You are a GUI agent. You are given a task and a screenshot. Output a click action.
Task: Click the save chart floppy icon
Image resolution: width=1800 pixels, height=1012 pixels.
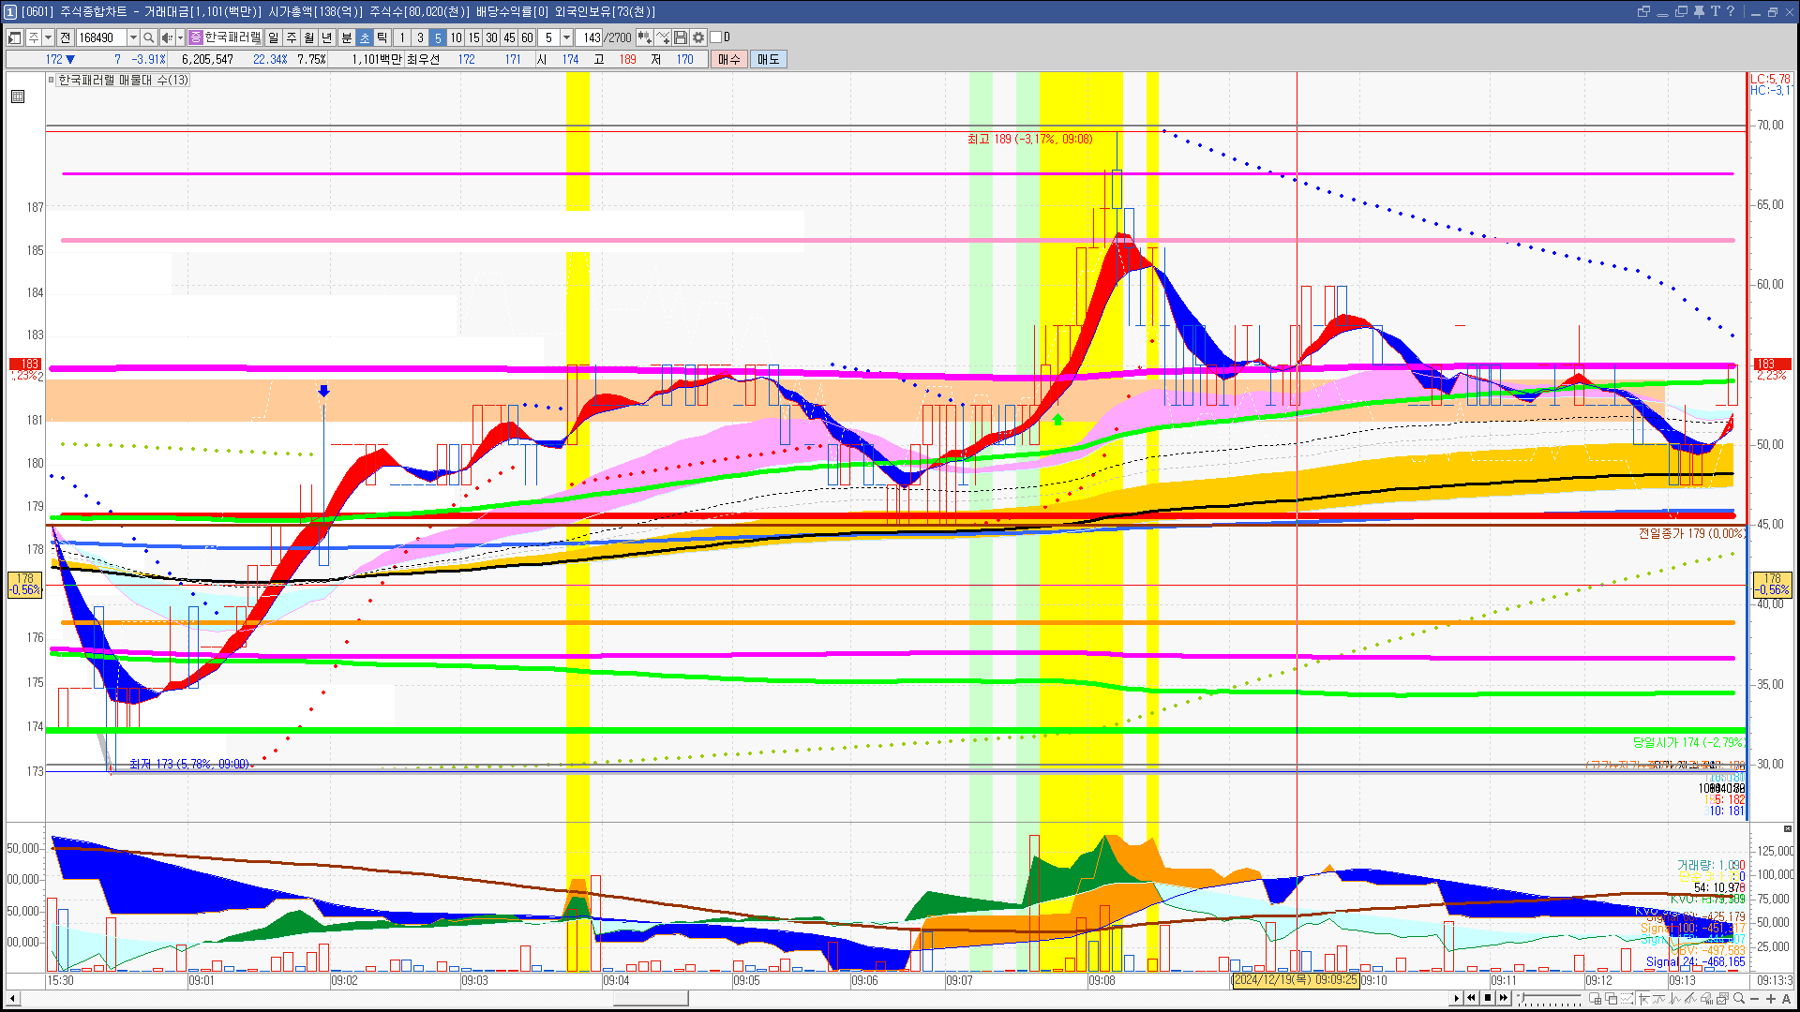pos(681,37)
